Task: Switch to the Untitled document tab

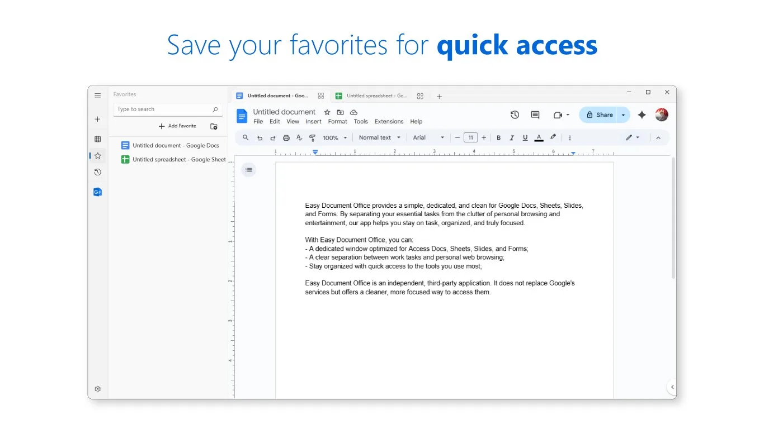Action: [x=280, y=96]
